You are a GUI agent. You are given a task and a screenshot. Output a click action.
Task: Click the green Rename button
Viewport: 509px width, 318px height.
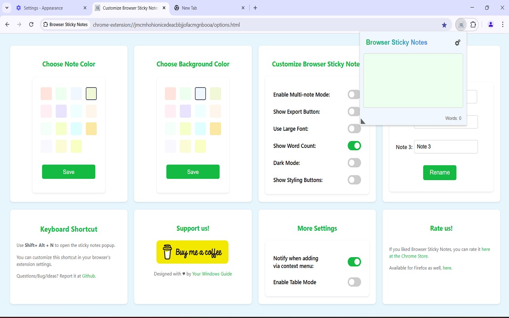click(x=440, y=173)
